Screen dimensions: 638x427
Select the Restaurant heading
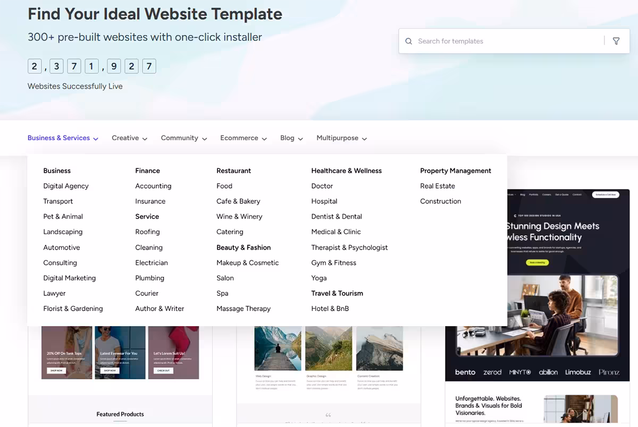point(233,171)
